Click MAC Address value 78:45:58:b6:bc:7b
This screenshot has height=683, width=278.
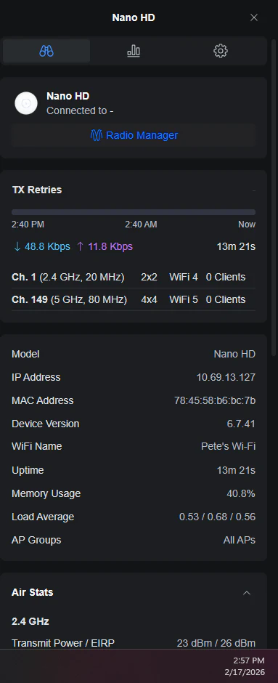pos(215,400)
